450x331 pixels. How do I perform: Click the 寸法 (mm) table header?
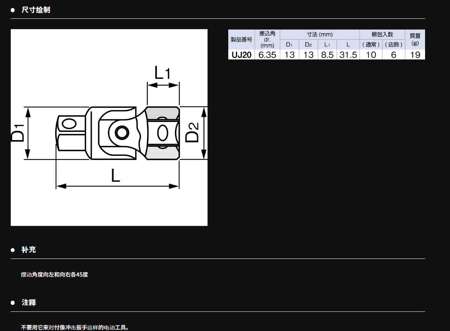320,35
